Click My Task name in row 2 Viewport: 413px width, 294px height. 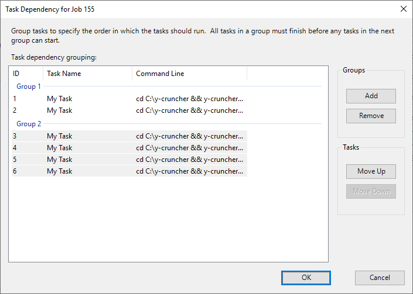click(60, 110)
